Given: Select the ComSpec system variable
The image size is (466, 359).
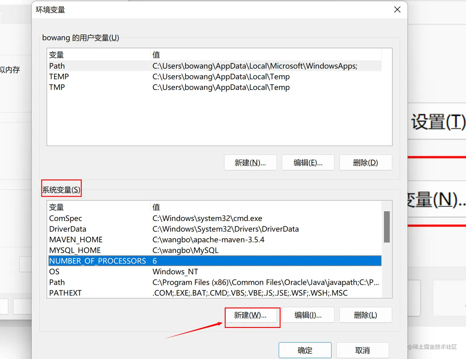Looking at the screenshot, I should point(215,218).
